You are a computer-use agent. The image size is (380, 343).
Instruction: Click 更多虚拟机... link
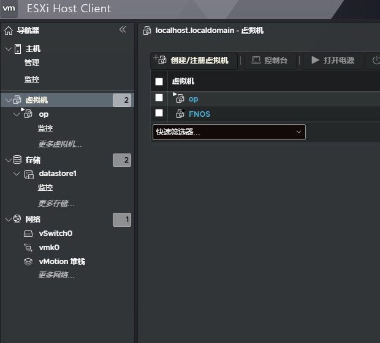coord(60,144)
